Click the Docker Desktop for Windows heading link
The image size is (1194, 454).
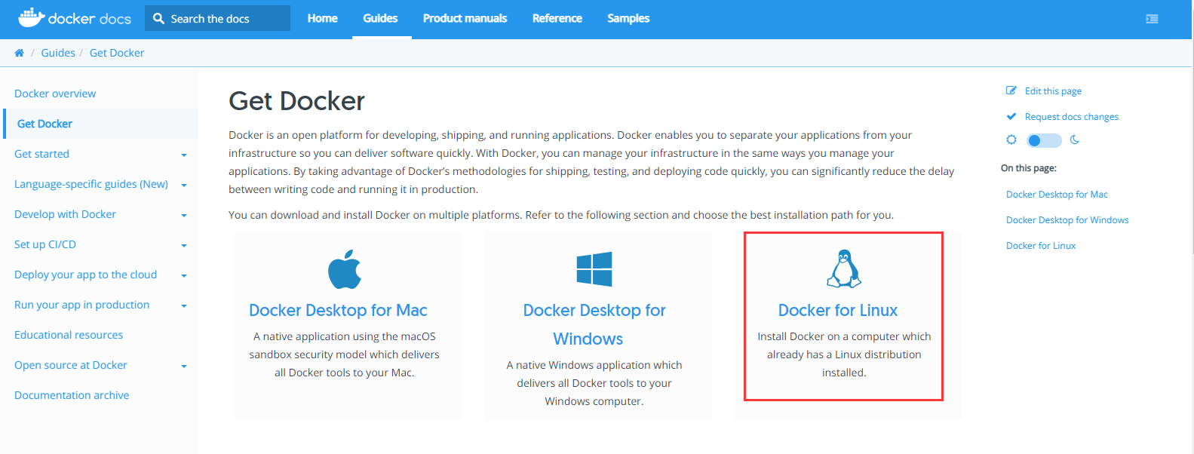(594, 324)
